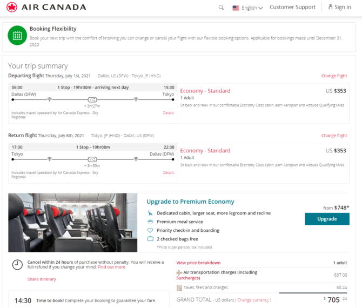Click the green Booking Flexibility calendar icon

click(17, 35)
